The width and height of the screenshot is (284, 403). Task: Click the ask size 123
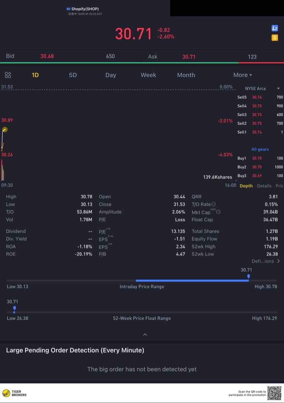252,57
